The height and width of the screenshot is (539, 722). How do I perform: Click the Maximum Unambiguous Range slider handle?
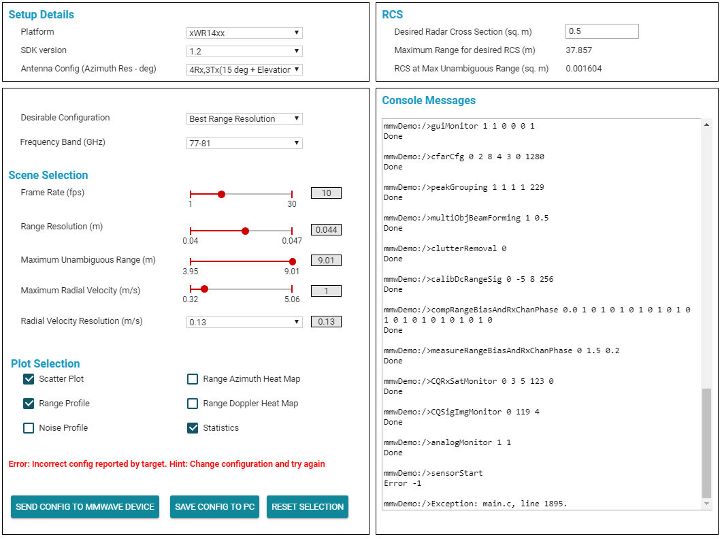pyautogui.click(x=293, y=261)
